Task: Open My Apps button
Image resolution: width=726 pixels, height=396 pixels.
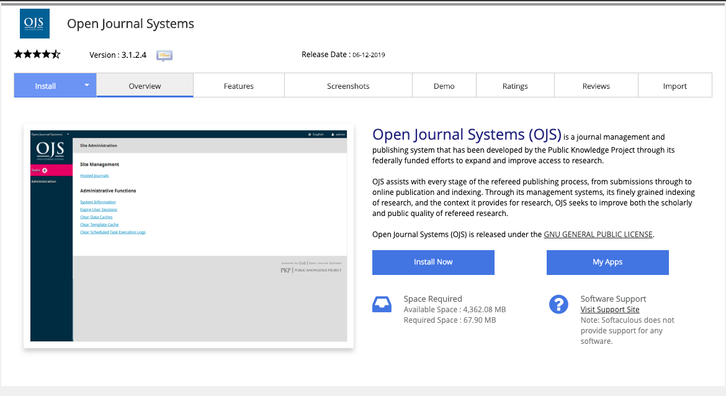Action: pos(607,262)
